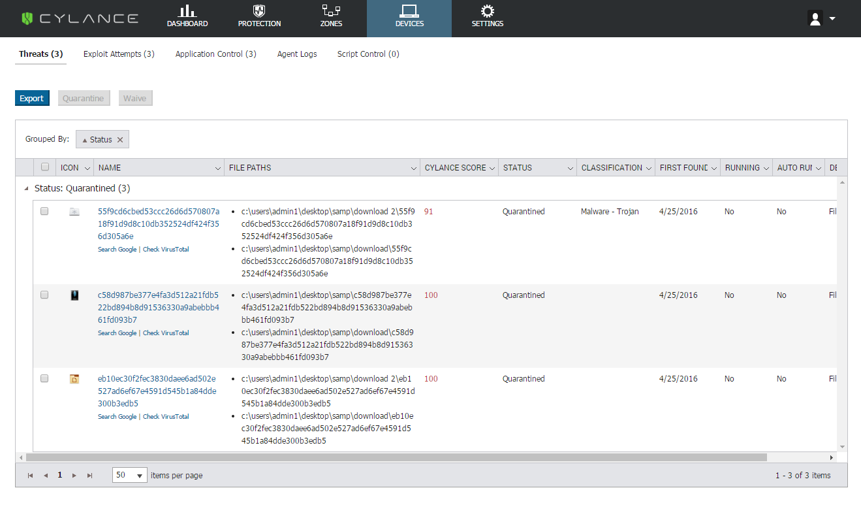The width and height of the screenshot is (861, 507).
Task: Open the RUNNING column dropdown menu
Action: click(x=766, y=168)
